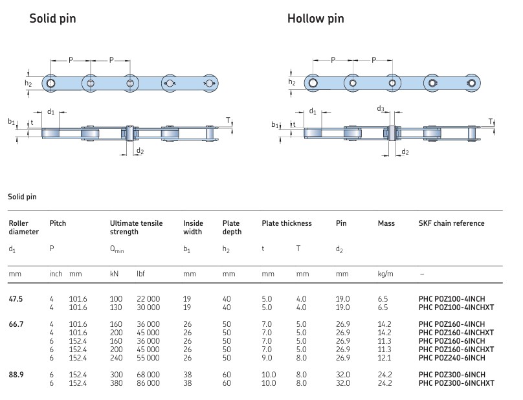Click the "Roller diameter" column header
This screenshot has width=523, height=400.
click(23, 227)
